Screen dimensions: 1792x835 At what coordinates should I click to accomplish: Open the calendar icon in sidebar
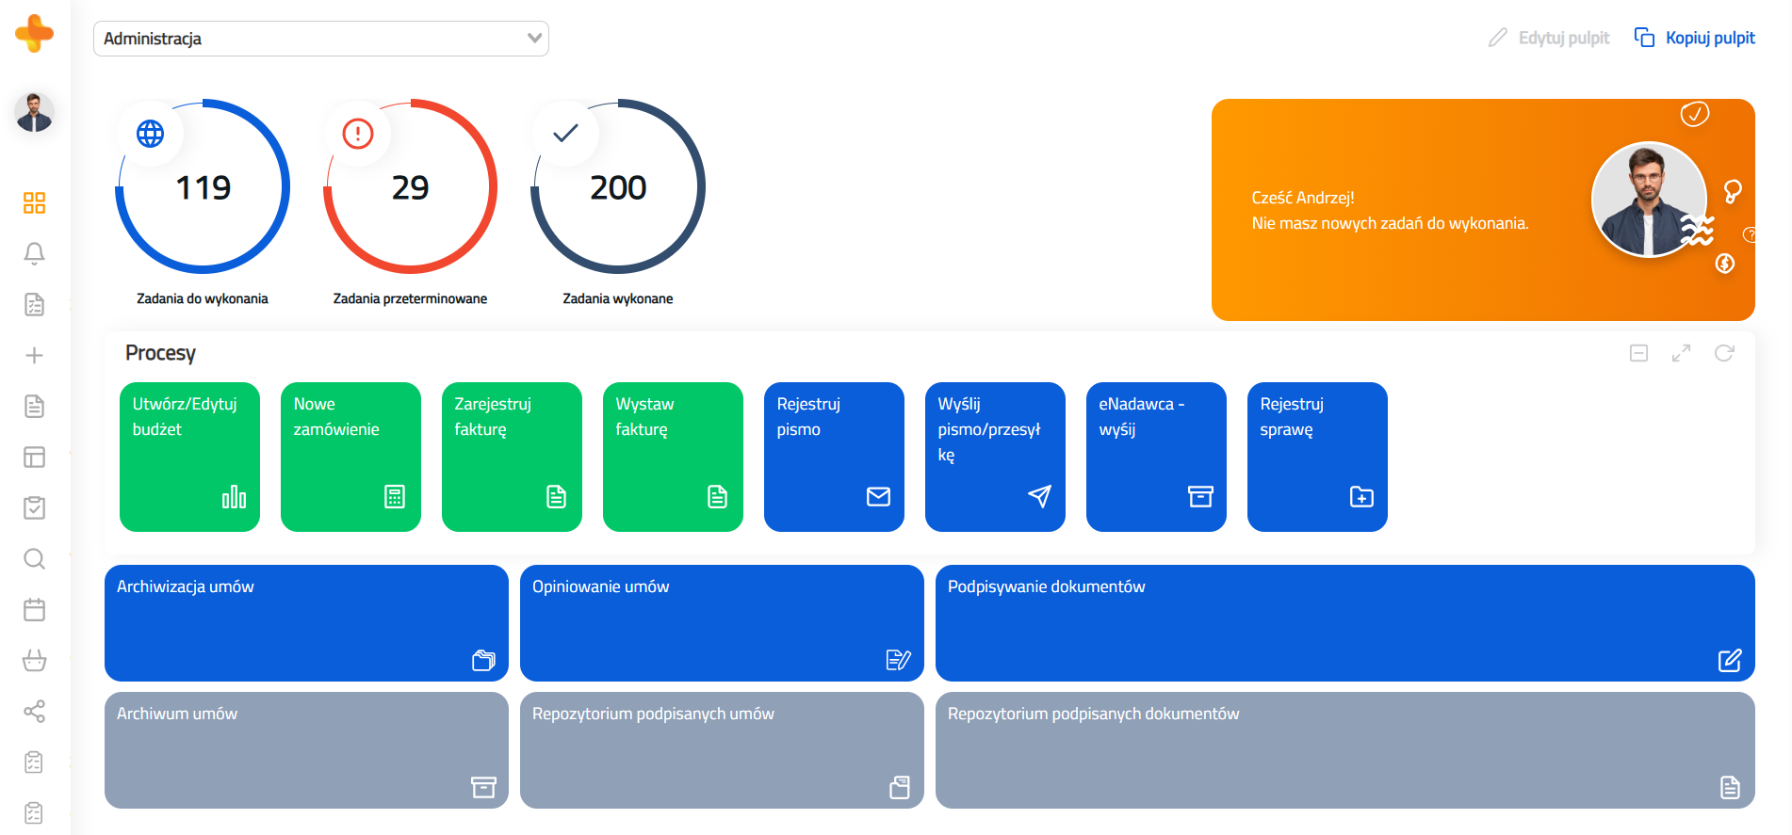34,609
